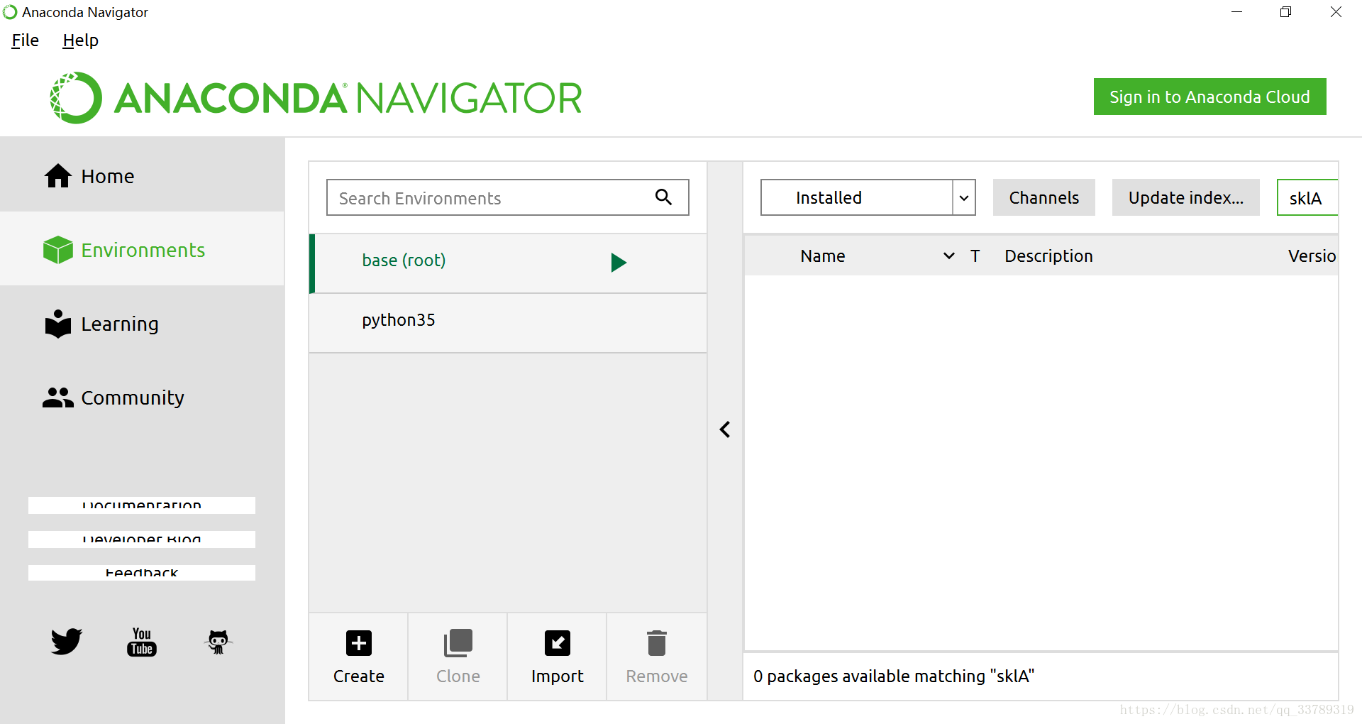1362x724 pixels.
Task: Click the Documentation button
Action: [142, 505]
